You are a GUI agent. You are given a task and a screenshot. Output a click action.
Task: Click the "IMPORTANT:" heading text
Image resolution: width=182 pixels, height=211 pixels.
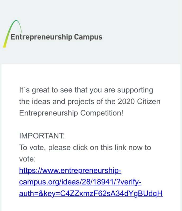pos(42,136)
